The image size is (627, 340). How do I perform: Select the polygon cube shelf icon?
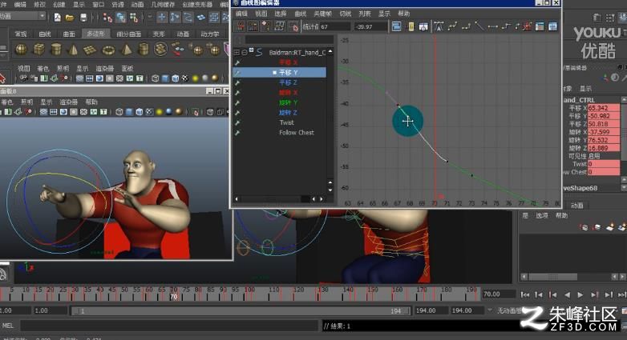[x=38, y=50]
